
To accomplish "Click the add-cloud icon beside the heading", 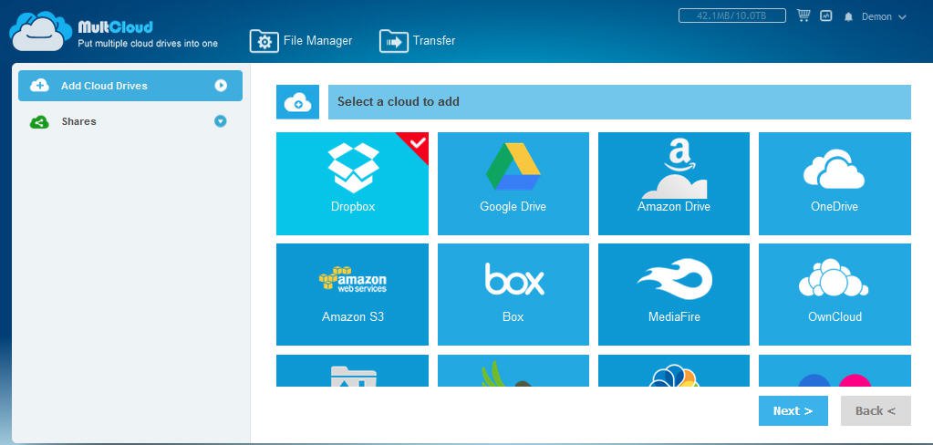I will (x=297, y=102).
